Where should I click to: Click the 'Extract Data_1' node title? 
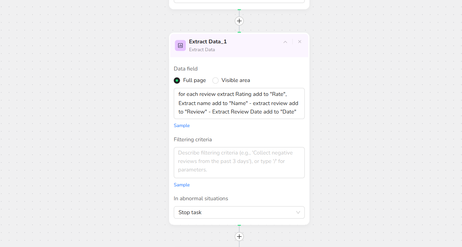point(208,42)
